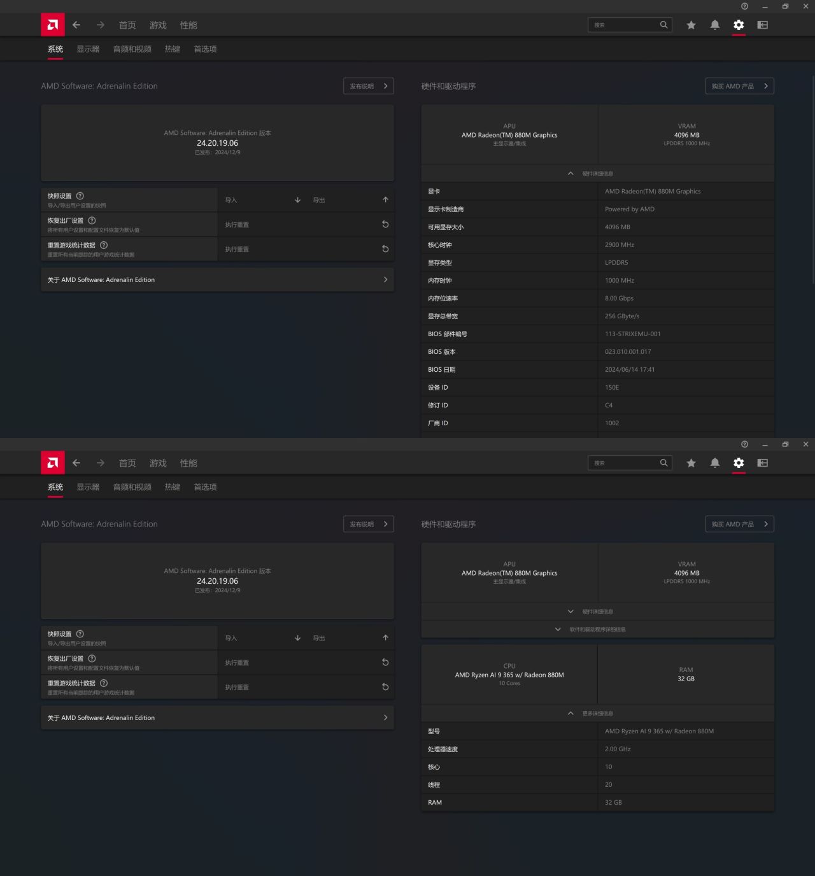Click the AMD logo in the upper window
Viewport: 815px width, 876px height.
[x=53, y=25]
